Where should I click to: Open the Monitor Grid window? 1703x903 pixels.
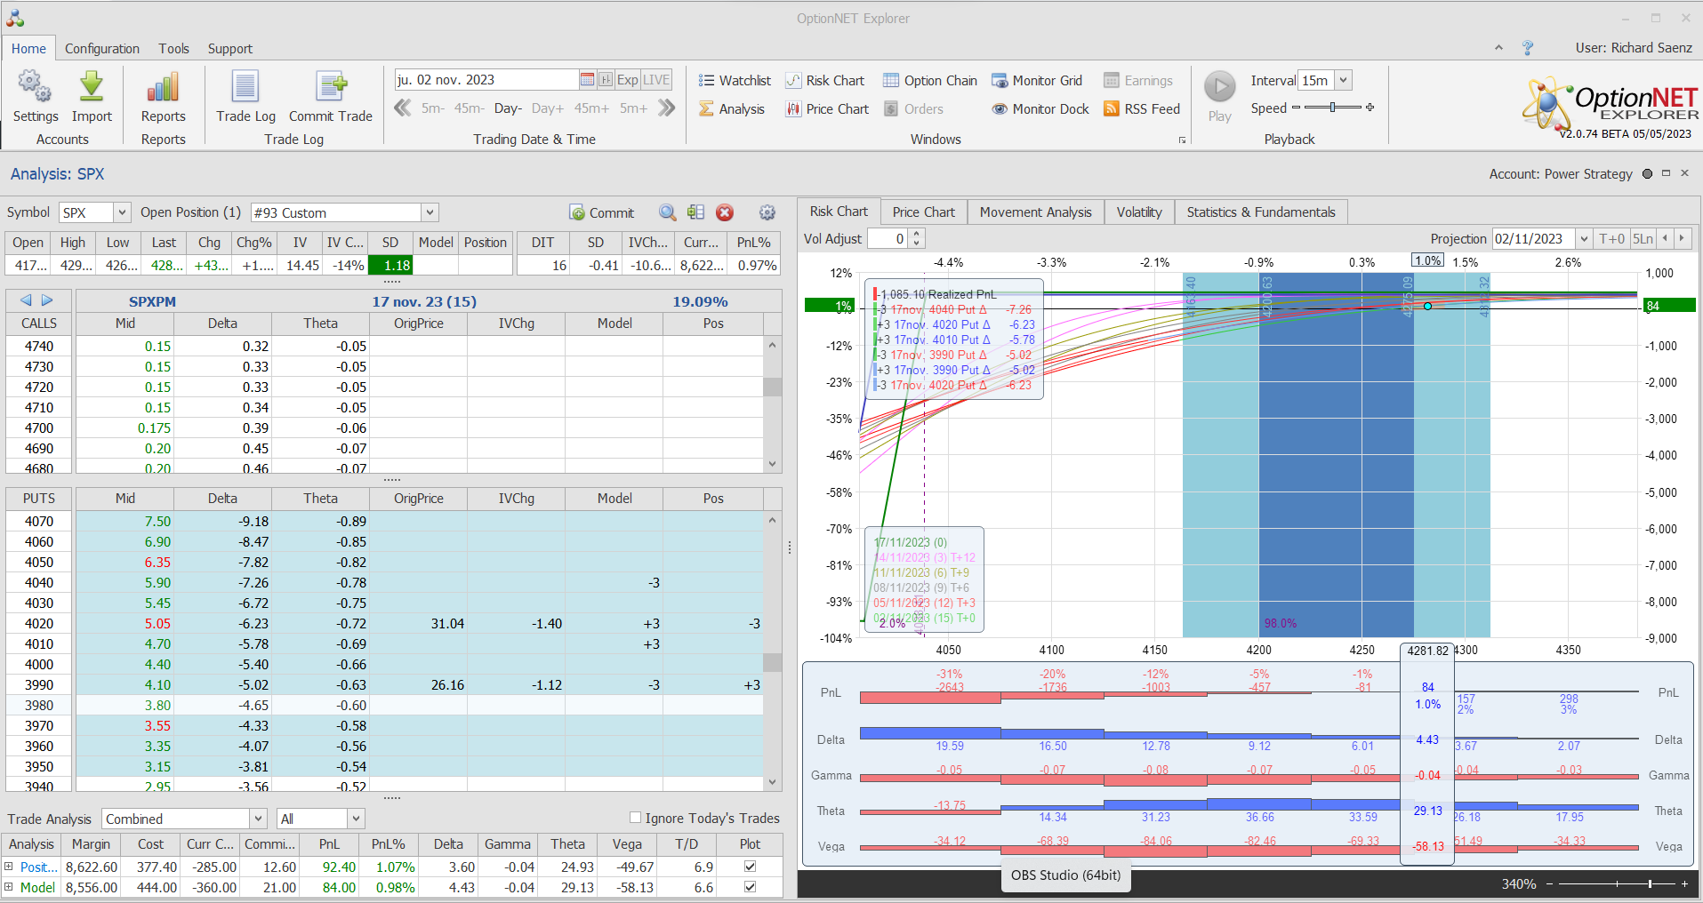pos(1037,81)
